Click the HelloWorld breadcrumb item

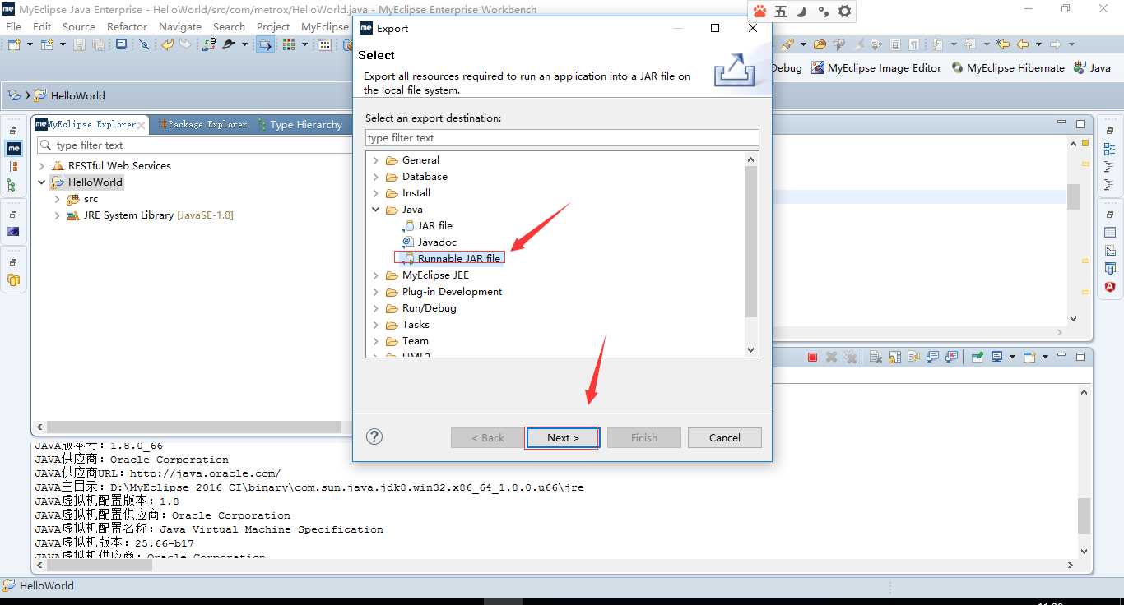(70, 95)
